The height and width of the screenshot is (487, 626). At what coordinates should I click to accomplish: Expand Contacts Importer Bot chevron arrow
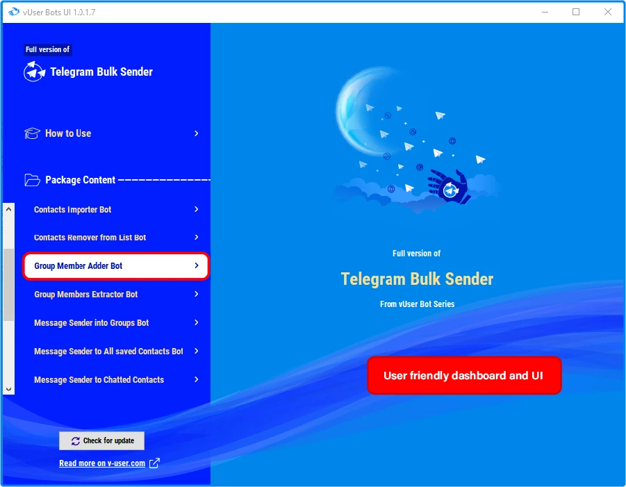click(197, 209)
